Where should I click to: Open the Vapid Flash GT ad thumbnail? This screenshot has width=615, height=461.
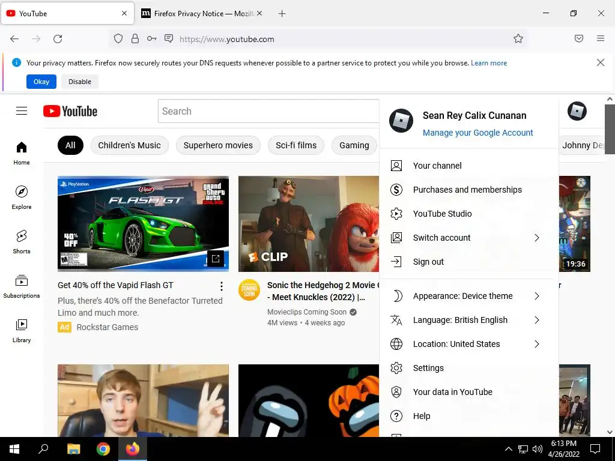tap(143, 223)
